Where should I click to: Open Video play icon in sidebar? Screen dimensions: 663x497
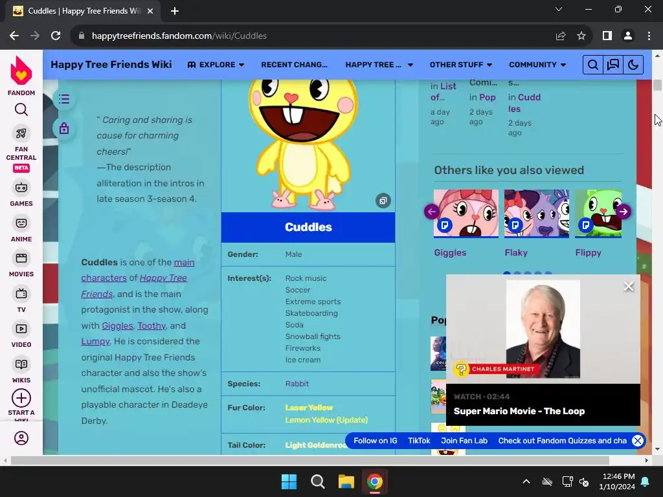click(x=21, y=329)
